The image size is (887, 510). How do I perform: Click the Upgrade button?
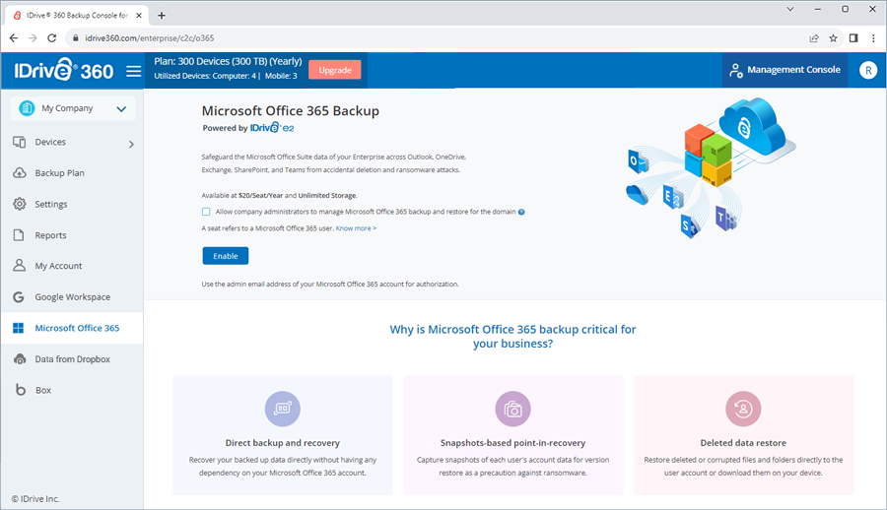tap(335, 70)
